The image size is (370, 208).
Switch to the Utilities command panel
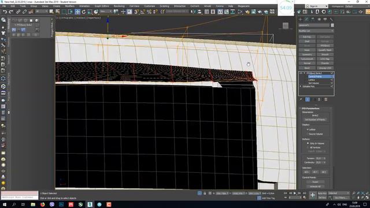331,19
